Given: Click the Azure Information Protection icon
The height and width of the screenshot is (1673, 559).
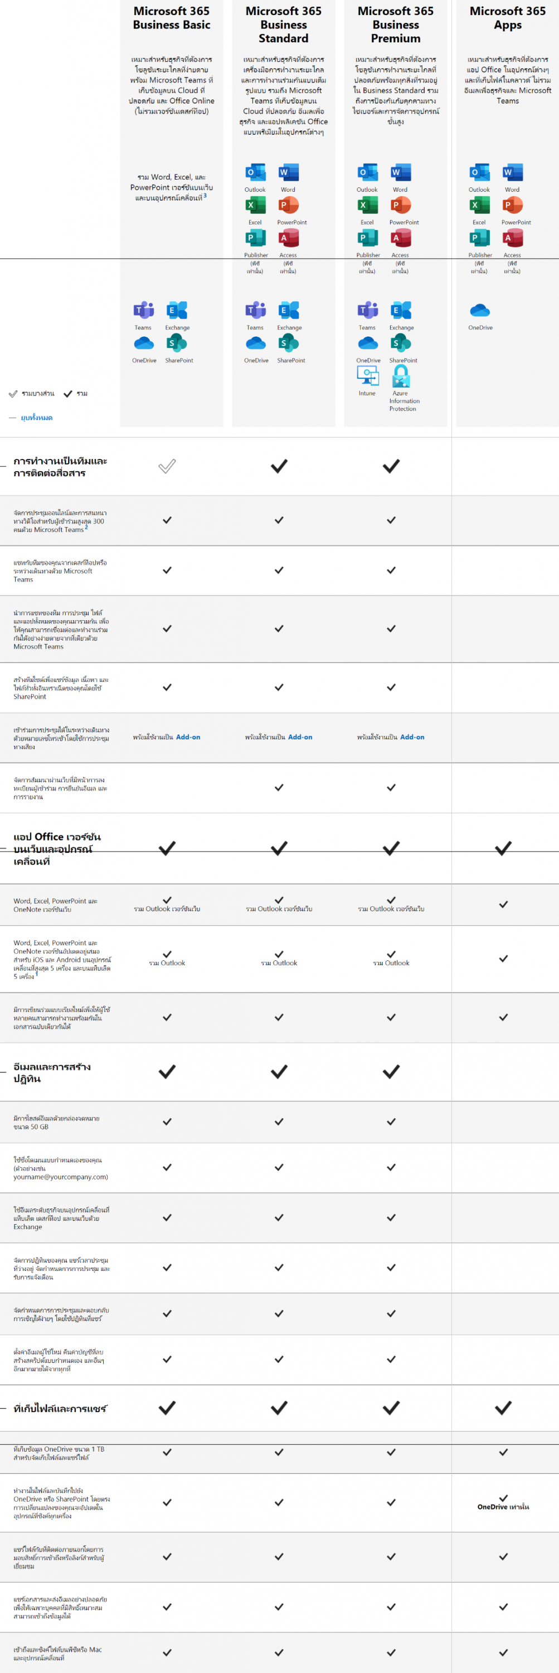Looking at the screenshot, I should 401,376.
